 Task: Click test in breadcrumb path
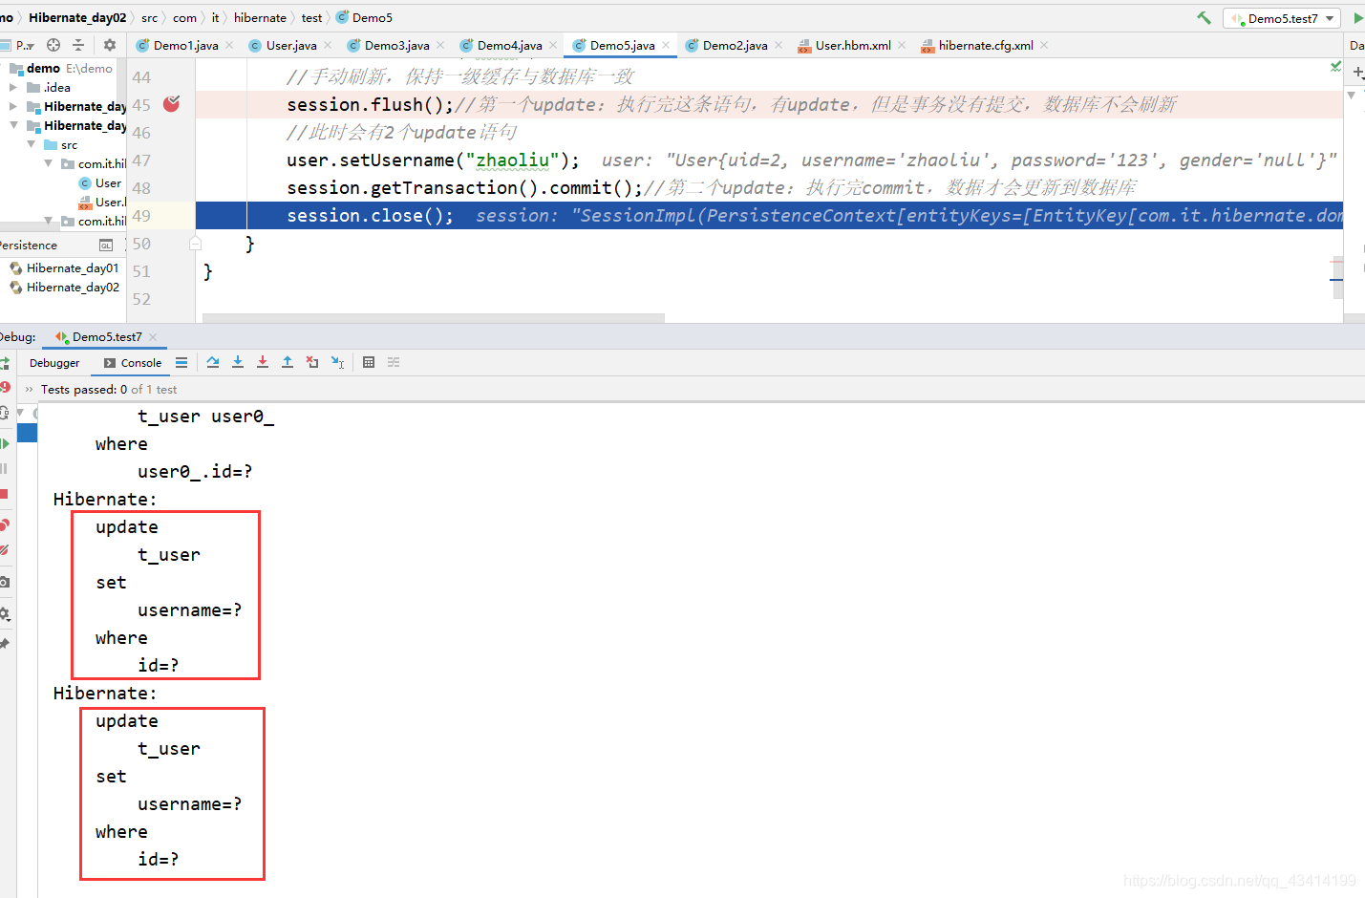tap(311, 17)
